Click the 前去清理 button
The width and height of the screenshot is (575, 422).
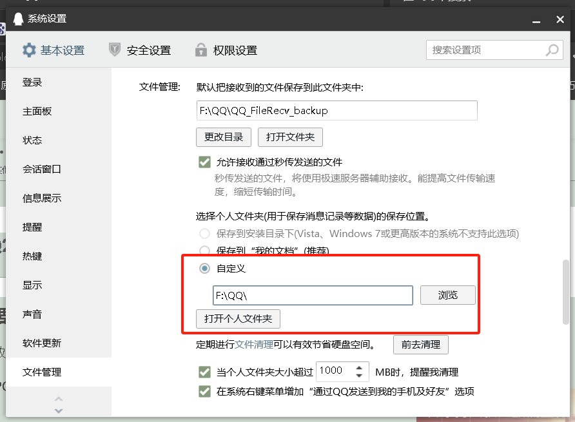click(x=421, y=345)
